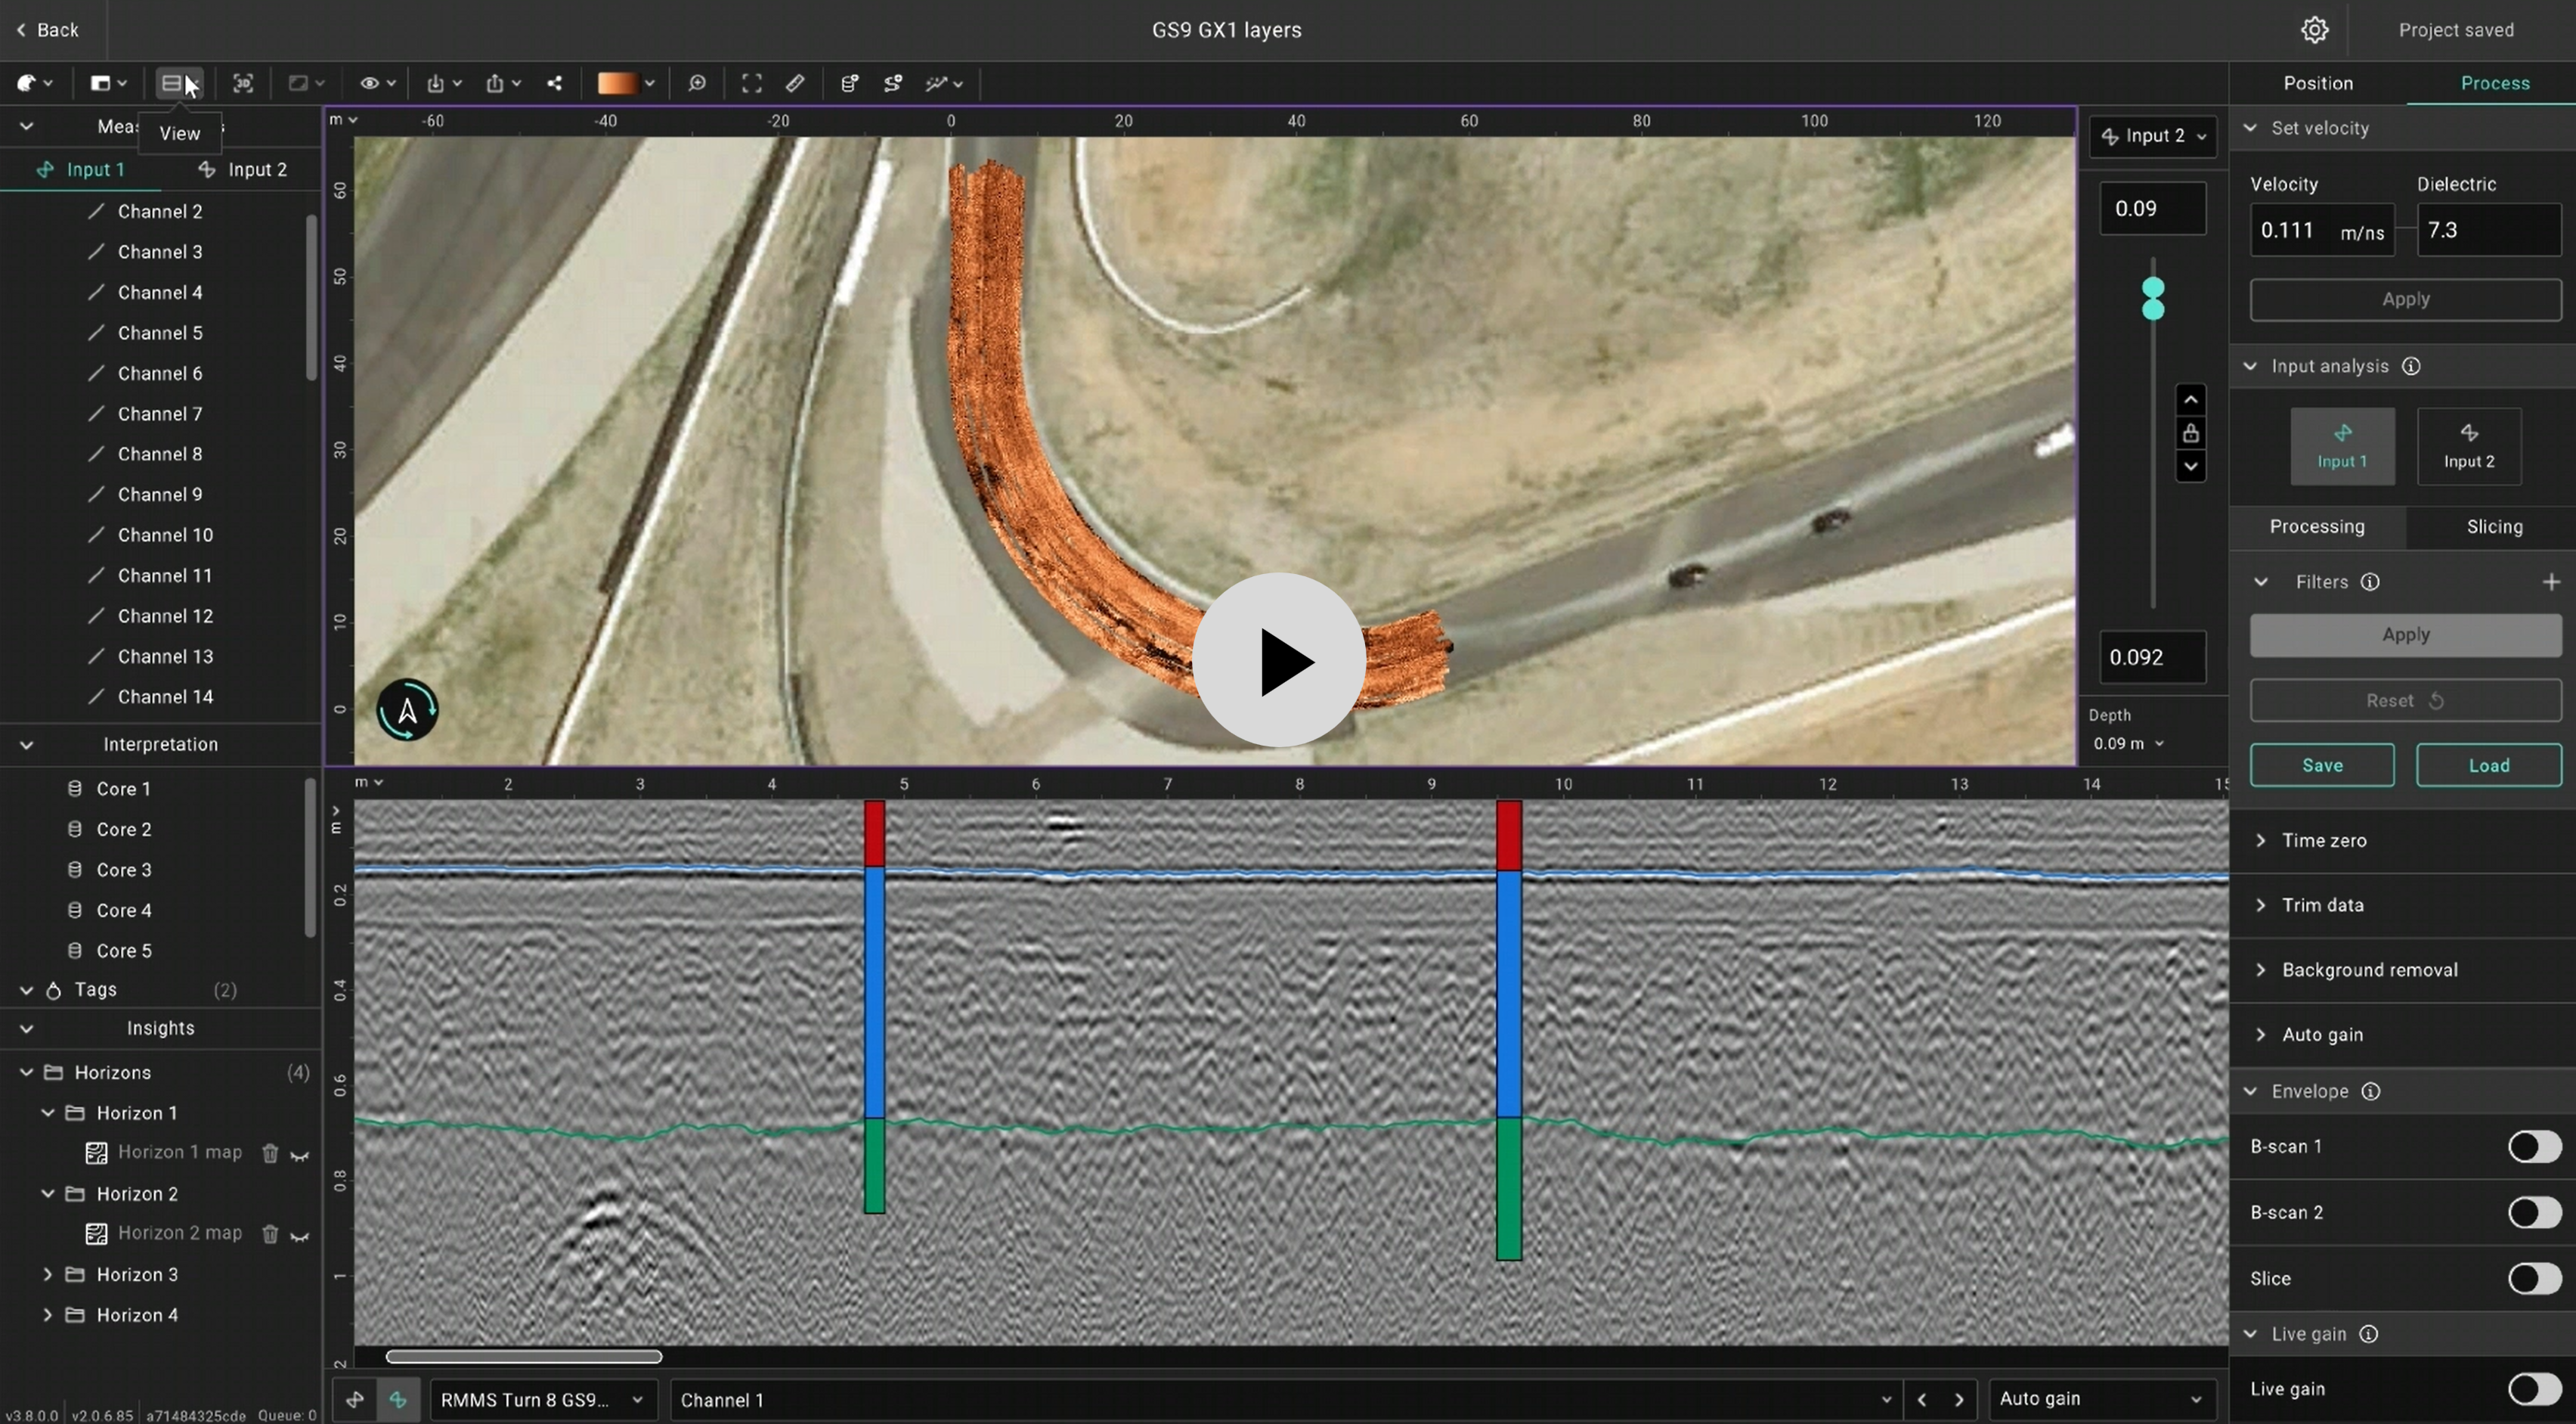The width and height of the screenshot is (2576, 1424).
Task: Open the Auto gain dropdown at bottom
Action: tap(2102, 1399)
